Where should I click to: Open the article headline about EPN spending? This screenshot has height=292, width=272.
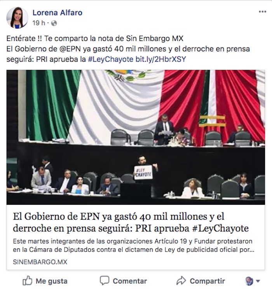tap(131, 222)
